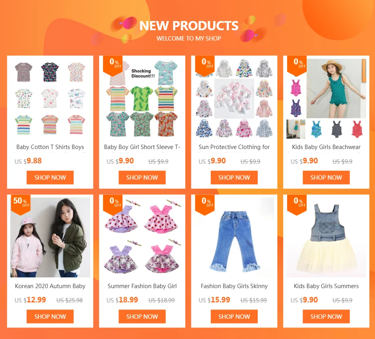Shop now for Sun Protective Clothing
This screenshot has height=339, width=375.
pyautogui.click(x=234, y=177)
